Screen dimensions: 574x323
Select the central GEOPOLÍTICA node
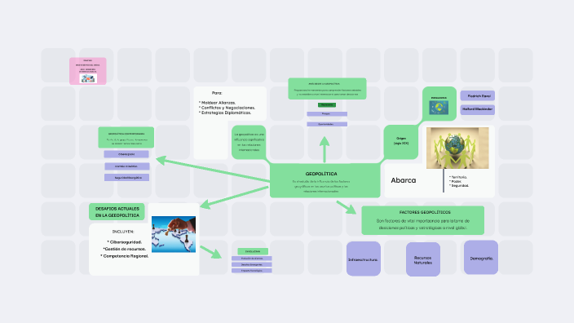[x=325, y=180]
